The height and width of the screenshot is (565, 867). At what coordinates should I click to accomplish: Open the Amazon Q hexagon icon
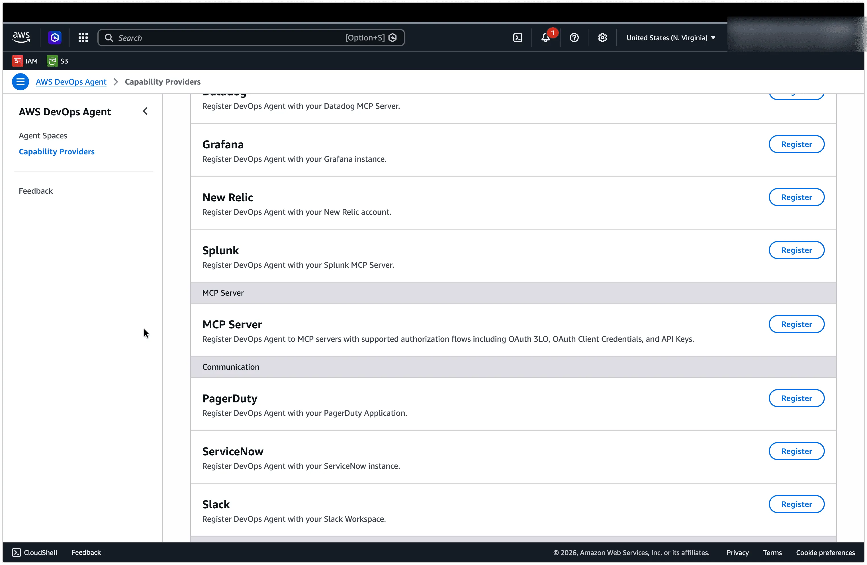(55, 38)
